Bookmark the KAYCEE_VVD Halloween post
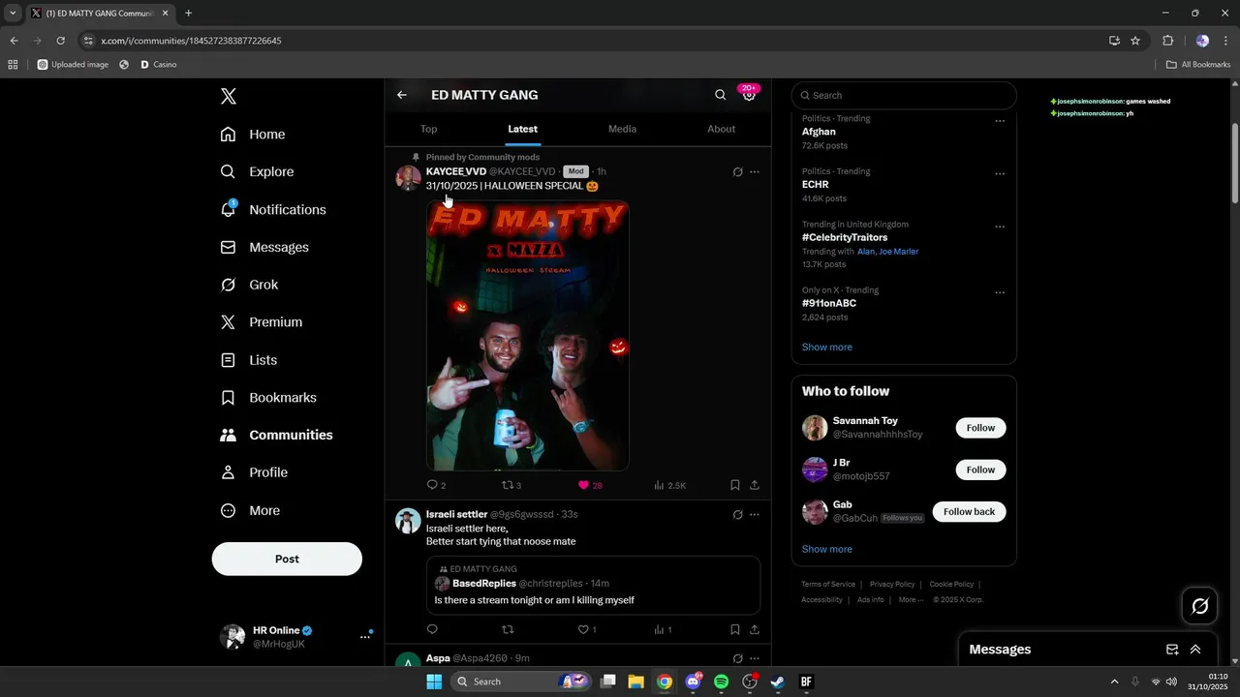This screenshot has height=697, width=1240. (x=735, y=485)
